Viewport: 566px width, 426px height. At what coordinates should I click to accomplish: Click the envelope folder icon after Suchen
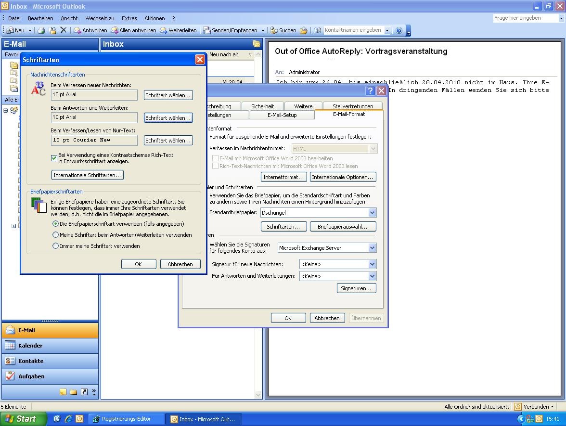pos(304,30)
